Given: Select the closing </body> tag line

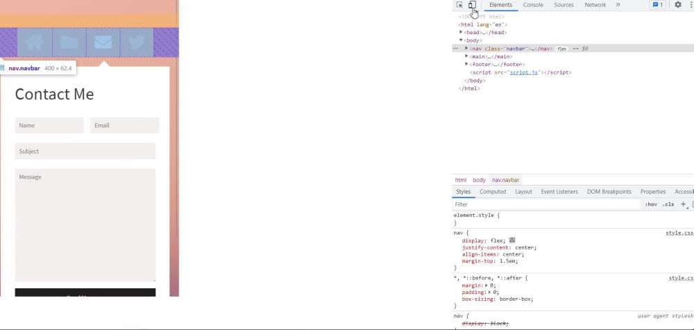Looking at the screenshot, I should click(x=475, y=81).
